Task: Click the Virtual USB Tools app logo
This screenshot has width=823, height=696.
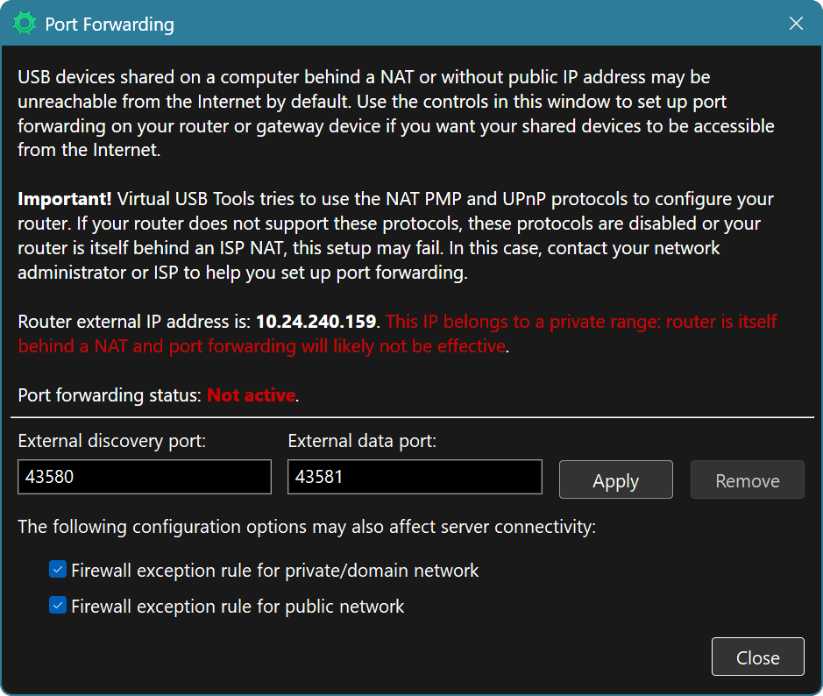Action: coord(25,24)
